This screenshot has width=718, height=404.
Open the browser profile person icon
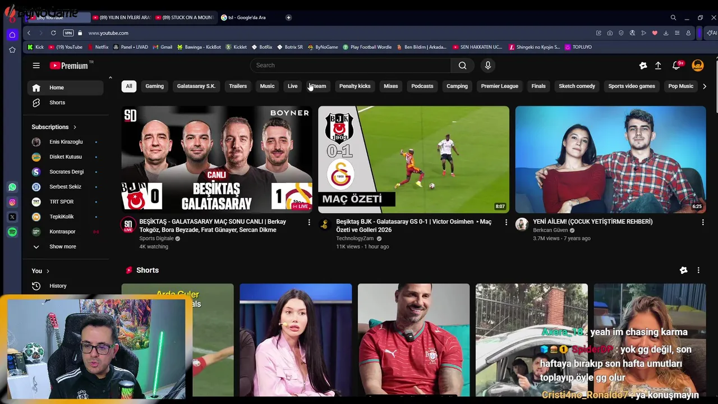688,33
